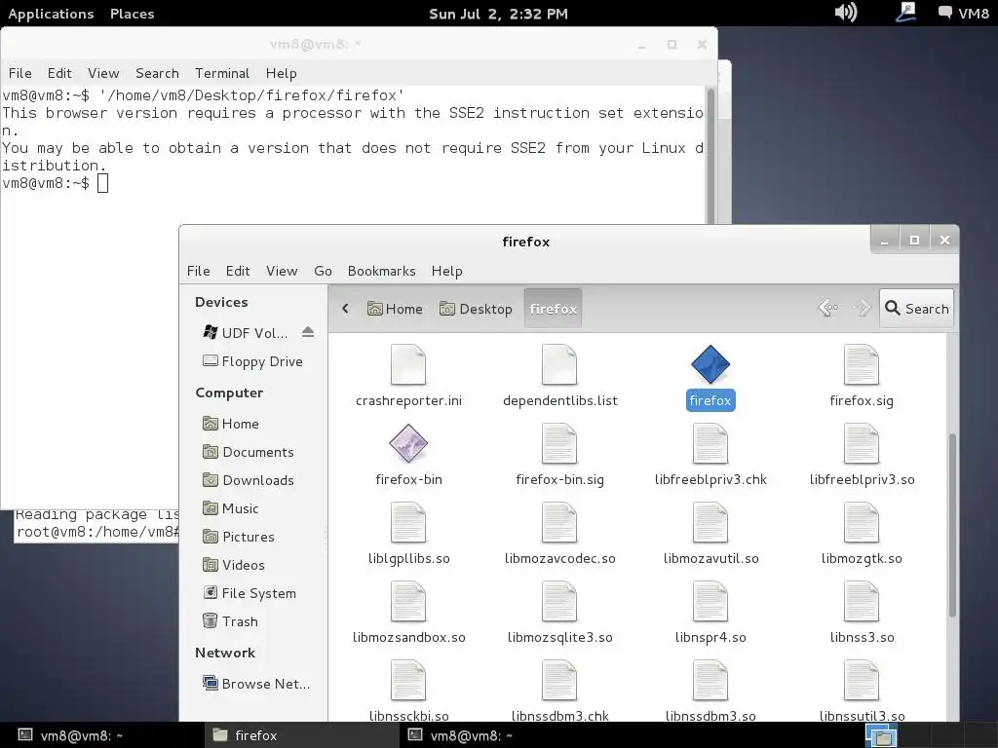The image size is (998, 748).
Task: Go to the Home path breadcrumb
Action: (395, 309)
